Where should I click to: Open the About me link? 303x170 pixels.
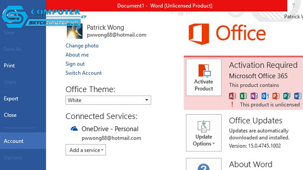[77, 55]
